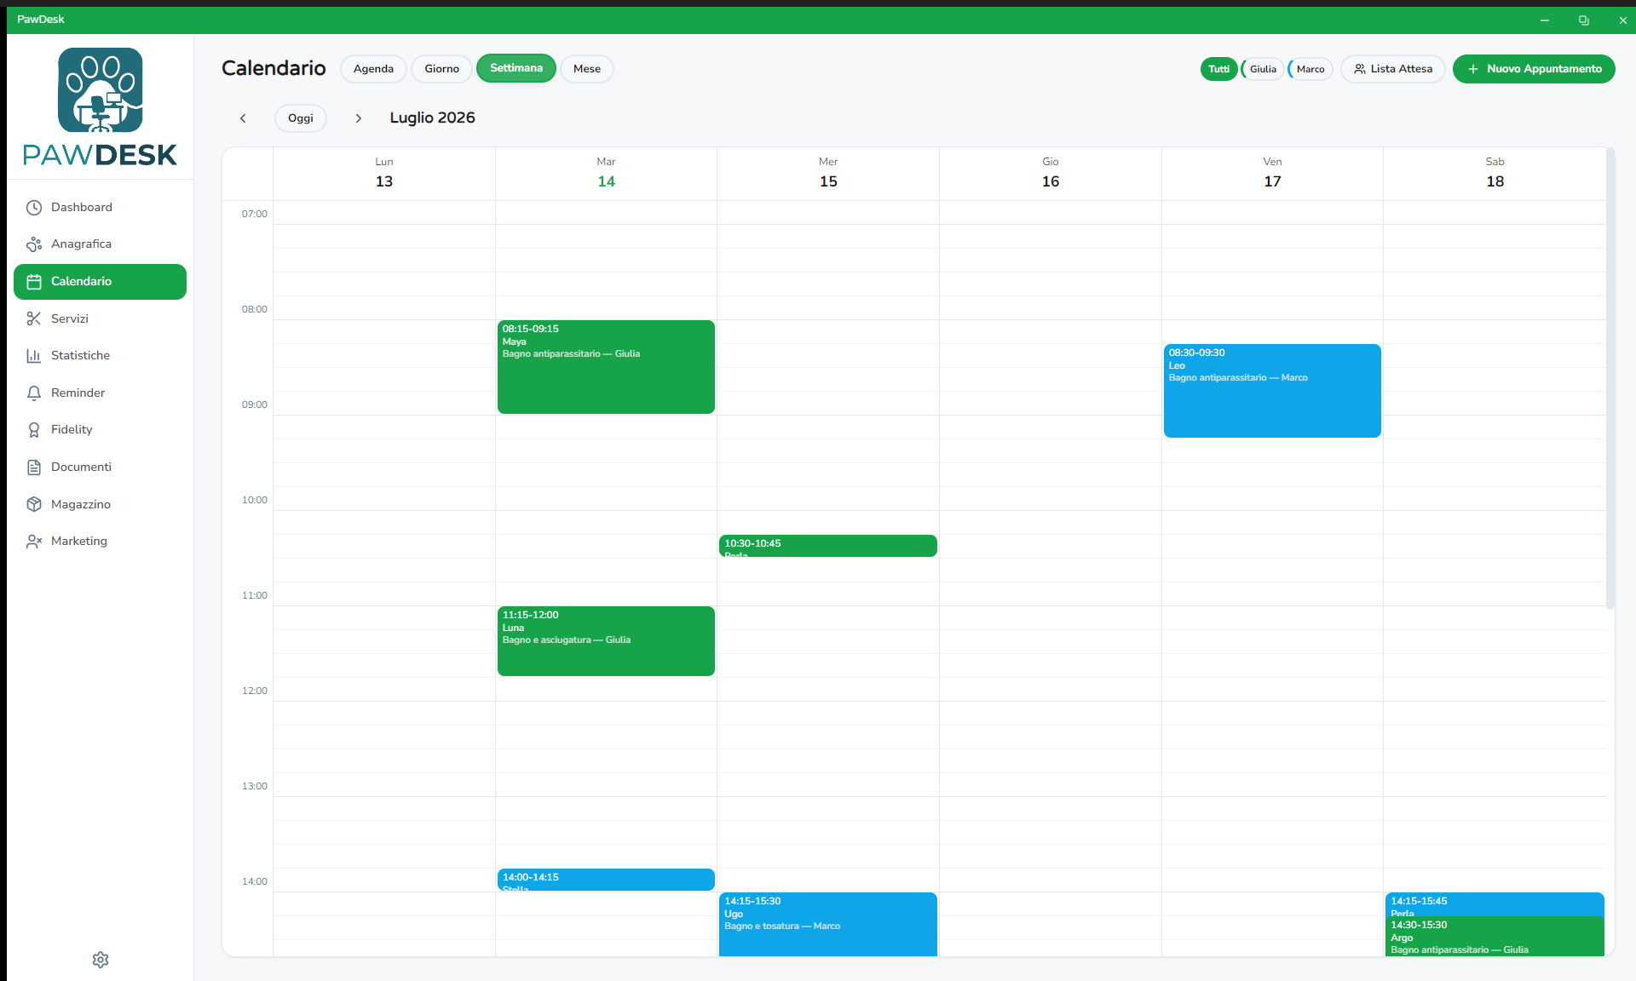Open Maya 08:15-09:15 appointment
The image size is (1636, 981).
(x=606, y=367)
